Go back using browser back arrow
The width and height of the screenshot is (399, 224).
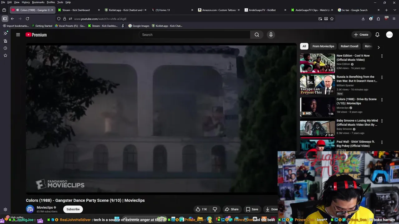point(12,19)
